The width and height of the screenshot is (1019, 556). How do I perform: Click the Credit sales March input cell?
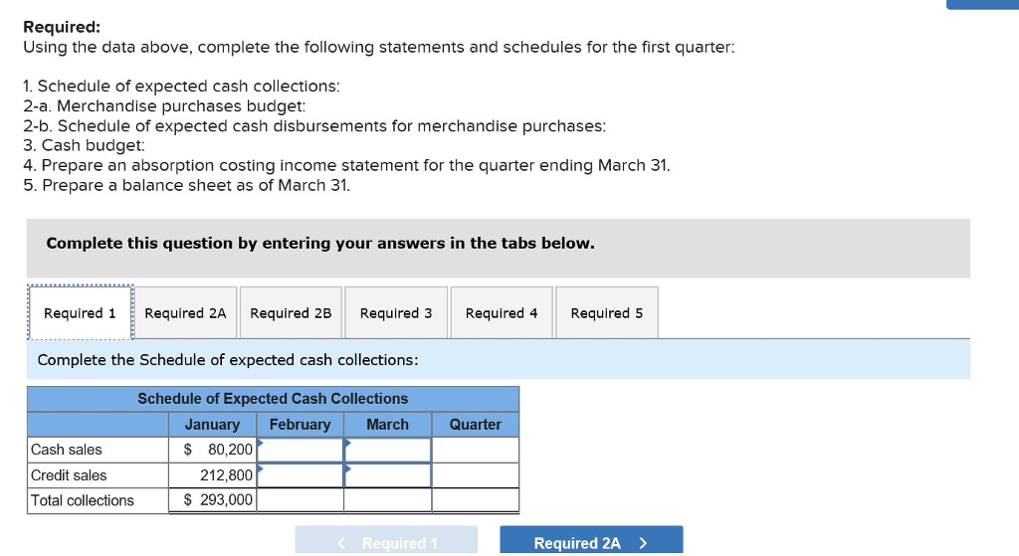click(x=388, y=475)
